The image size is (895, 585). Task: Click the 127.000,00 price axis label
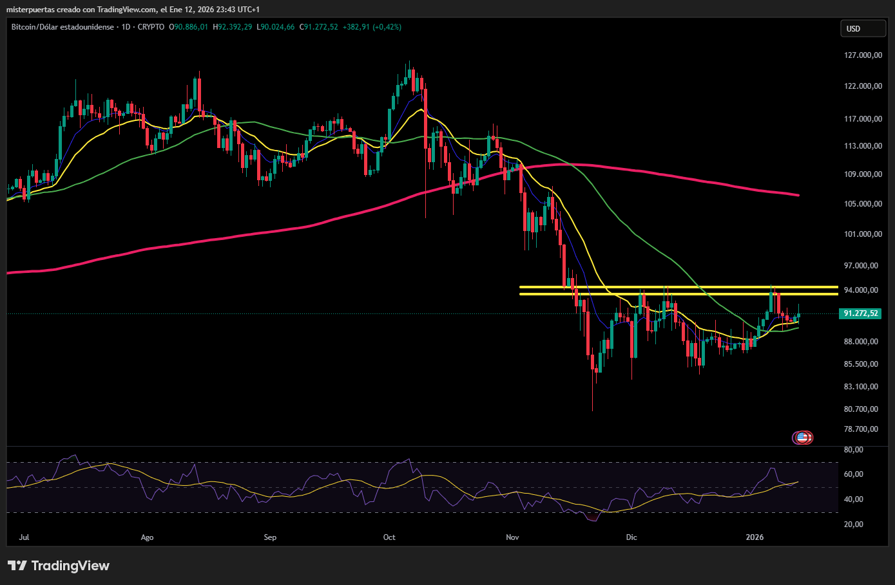[863, 55]
